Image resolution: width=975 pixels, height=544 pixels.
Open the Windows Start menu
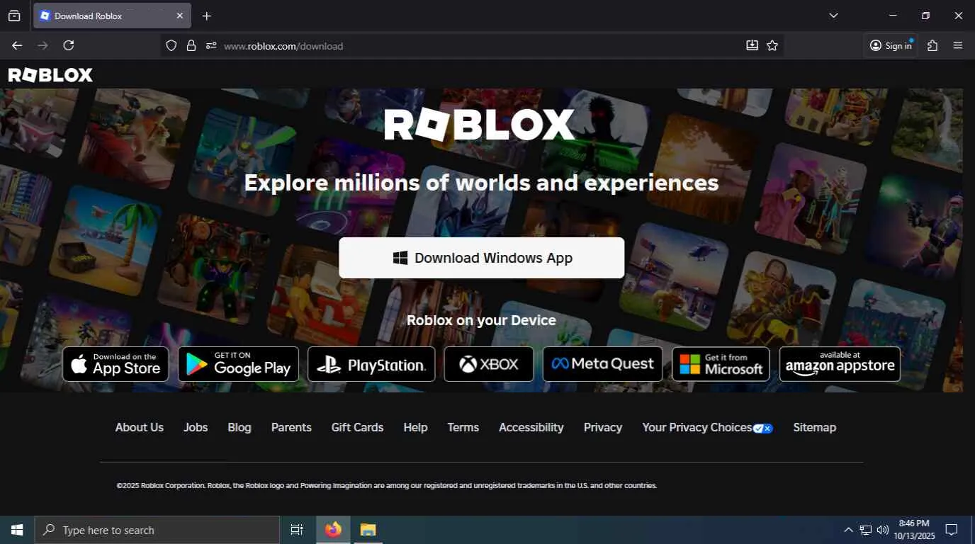[17, 530]
